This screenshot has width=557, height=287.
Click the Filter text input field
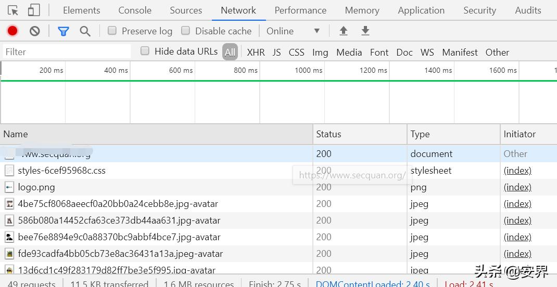coord(67,52)
